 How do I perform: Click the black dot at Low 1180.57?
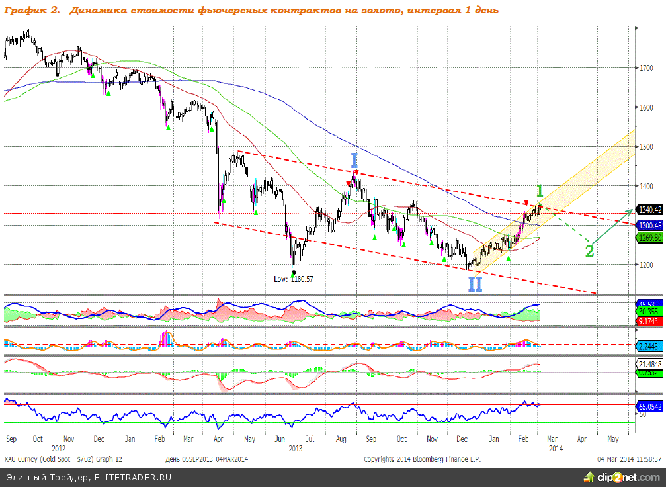point(293,271)
